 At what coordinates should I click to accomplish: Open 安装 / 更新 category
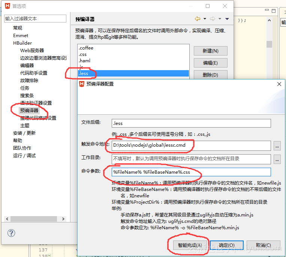24,133
